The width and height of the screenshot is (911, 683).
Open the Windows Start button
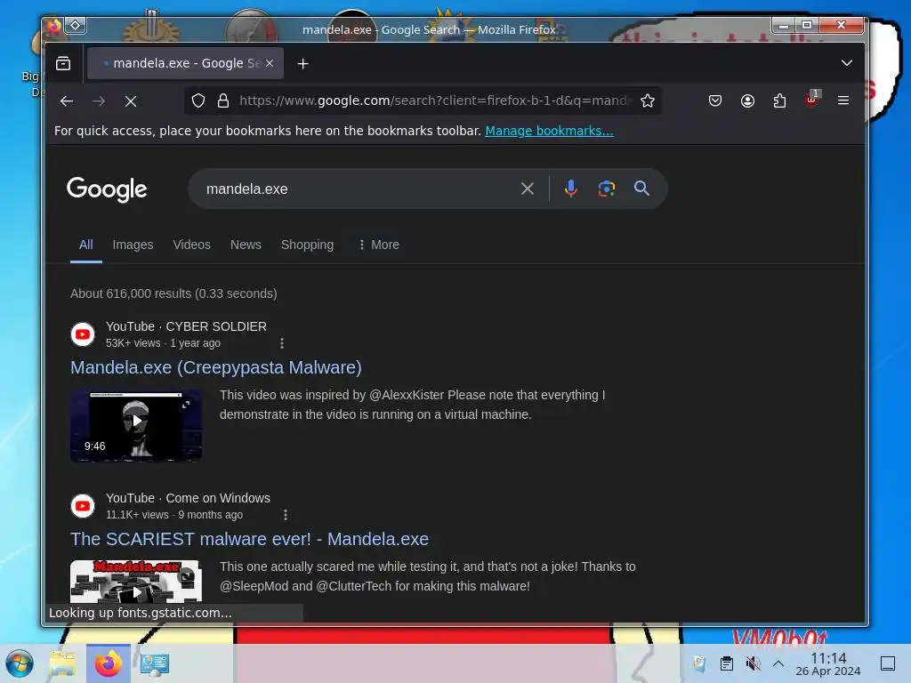pos(20,663)
